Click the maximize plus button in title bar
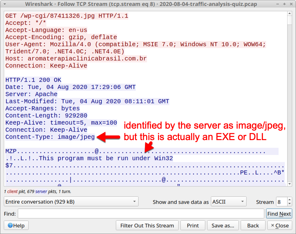Image resolution: width=296 pixels, height=234 pixels. click(285, 4)
